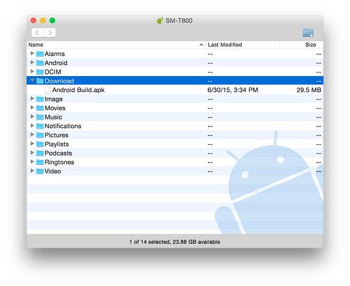The height and width of the screenshot is (286, 350).
Task: Expand the Video folder triangle
Action: point(32,170)
